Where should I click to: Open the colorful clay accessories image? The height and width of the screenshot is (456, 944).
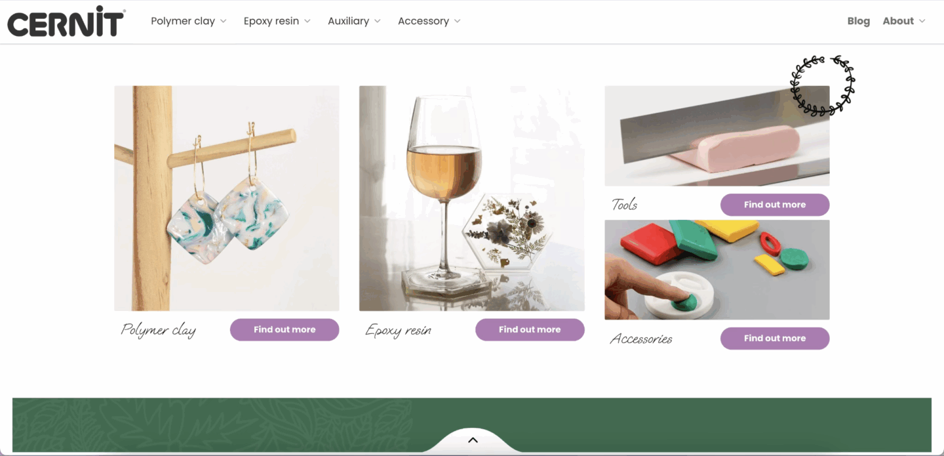(717, 270)
